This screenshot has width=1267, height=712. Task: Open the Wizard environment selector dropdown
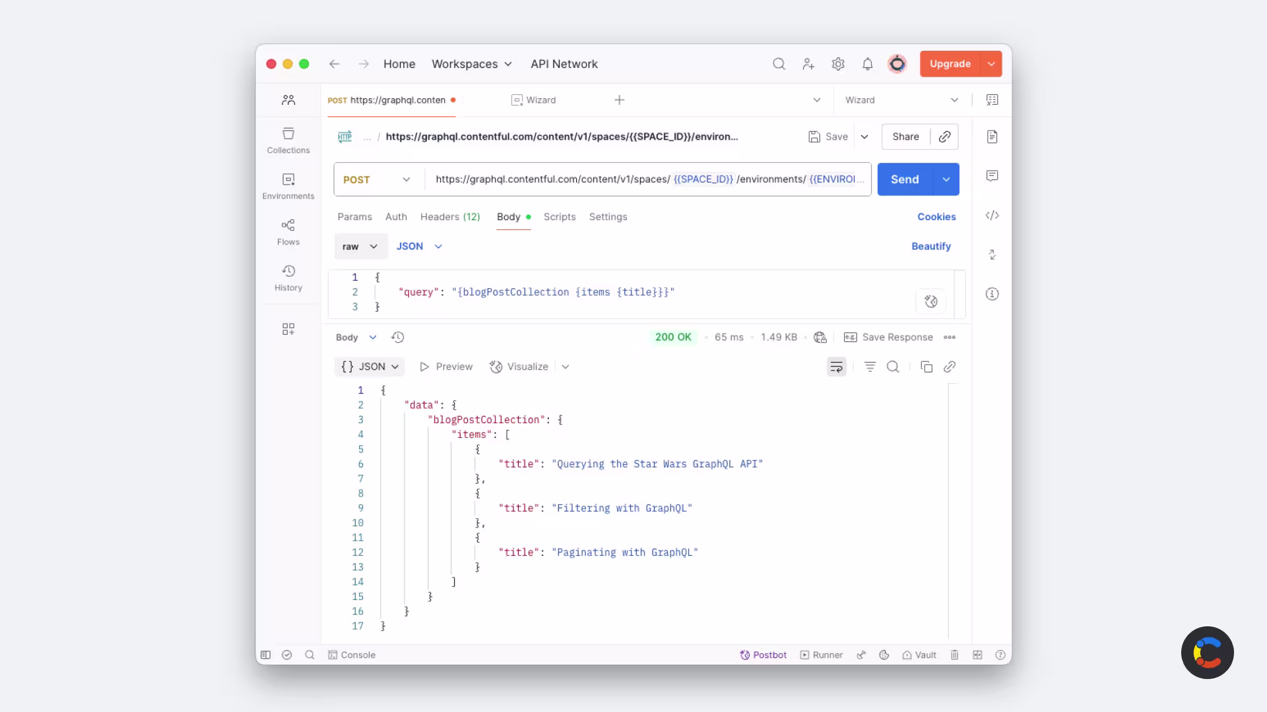901,100
